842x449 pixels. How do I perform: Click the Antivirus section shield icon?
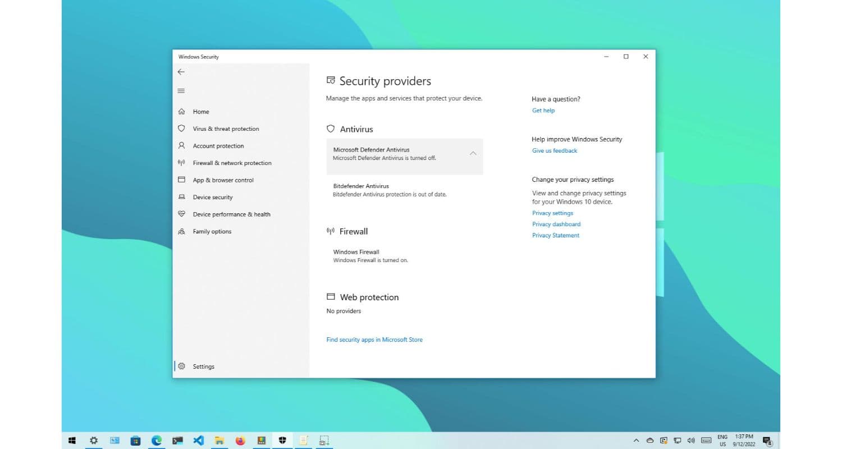pos(331,129)
